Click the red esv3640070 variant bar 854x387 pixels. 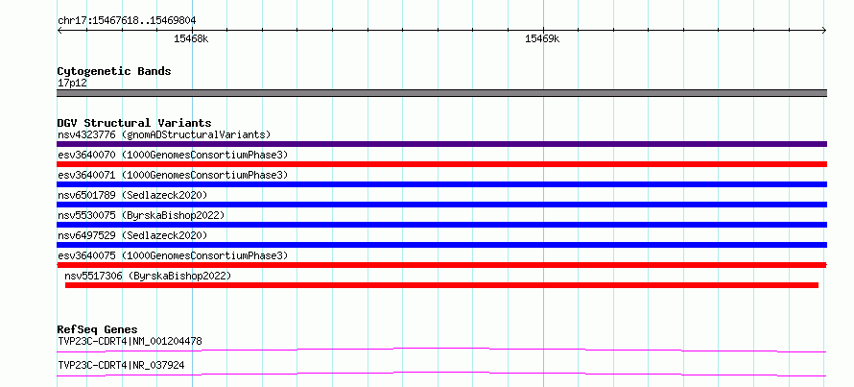pyautogui.click(x=441, y=164)
